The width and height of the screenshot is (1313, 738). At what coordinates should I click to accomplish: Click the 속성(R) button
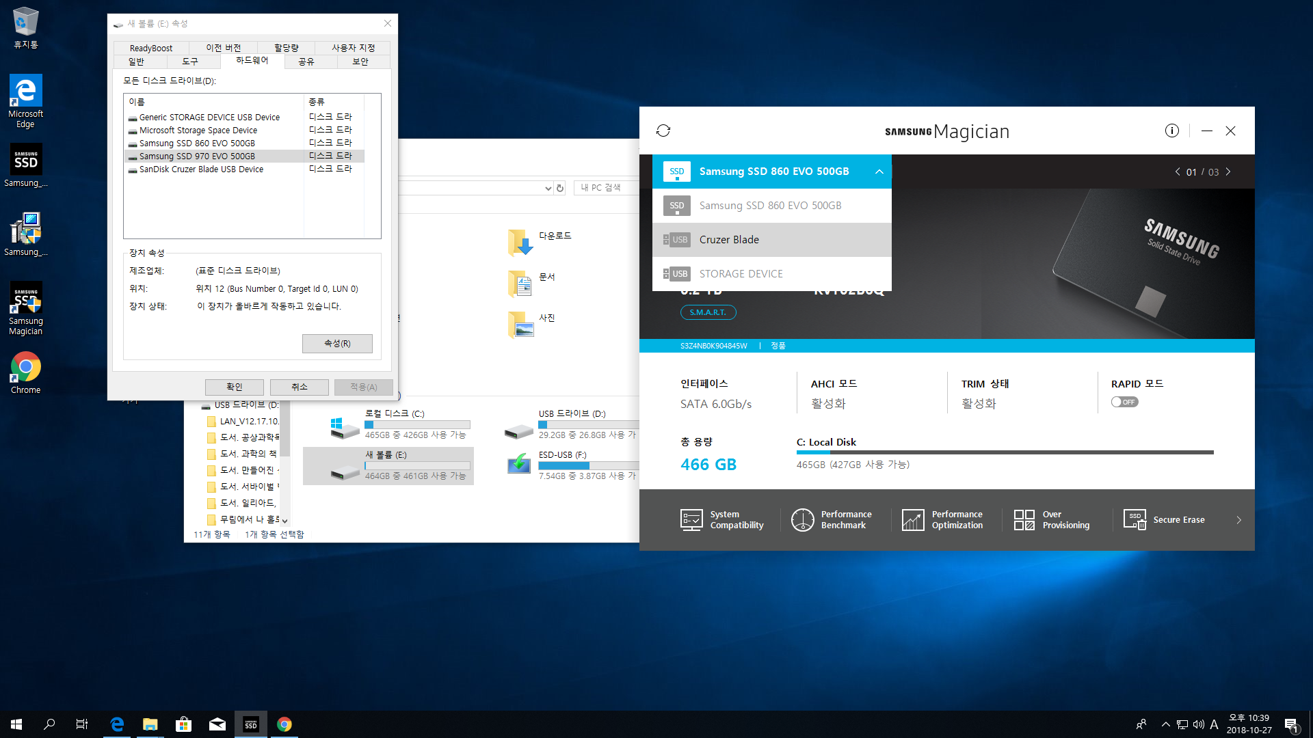(337, 344)
